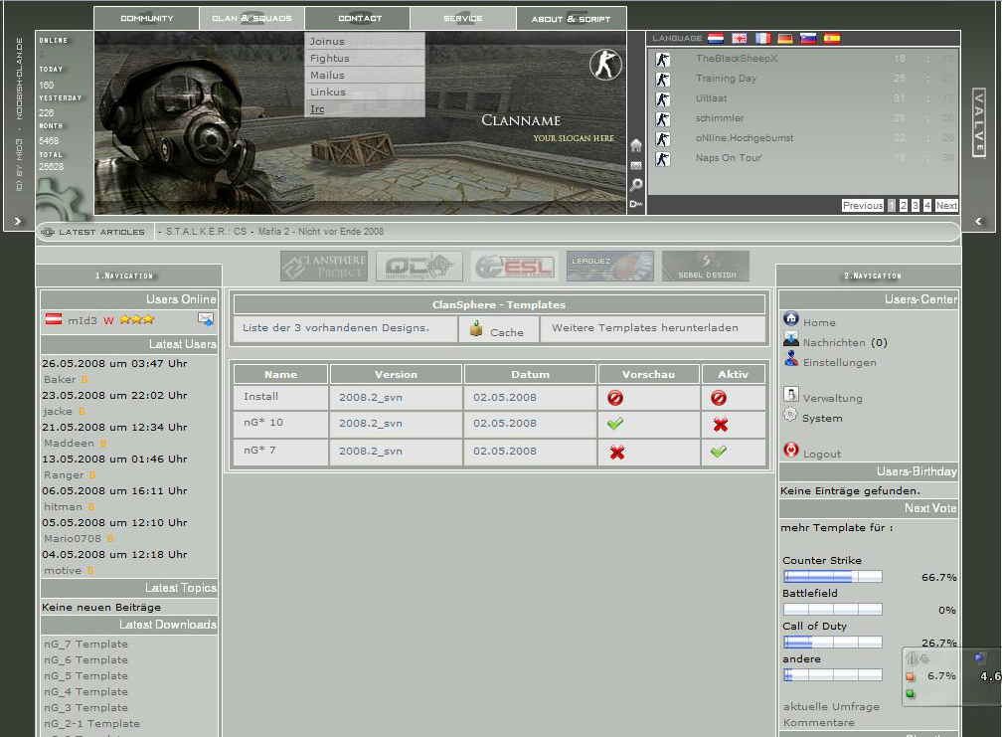1002x737 pixels.
Task: Switch language with the Dutch flag
Action: coord(716,39)
